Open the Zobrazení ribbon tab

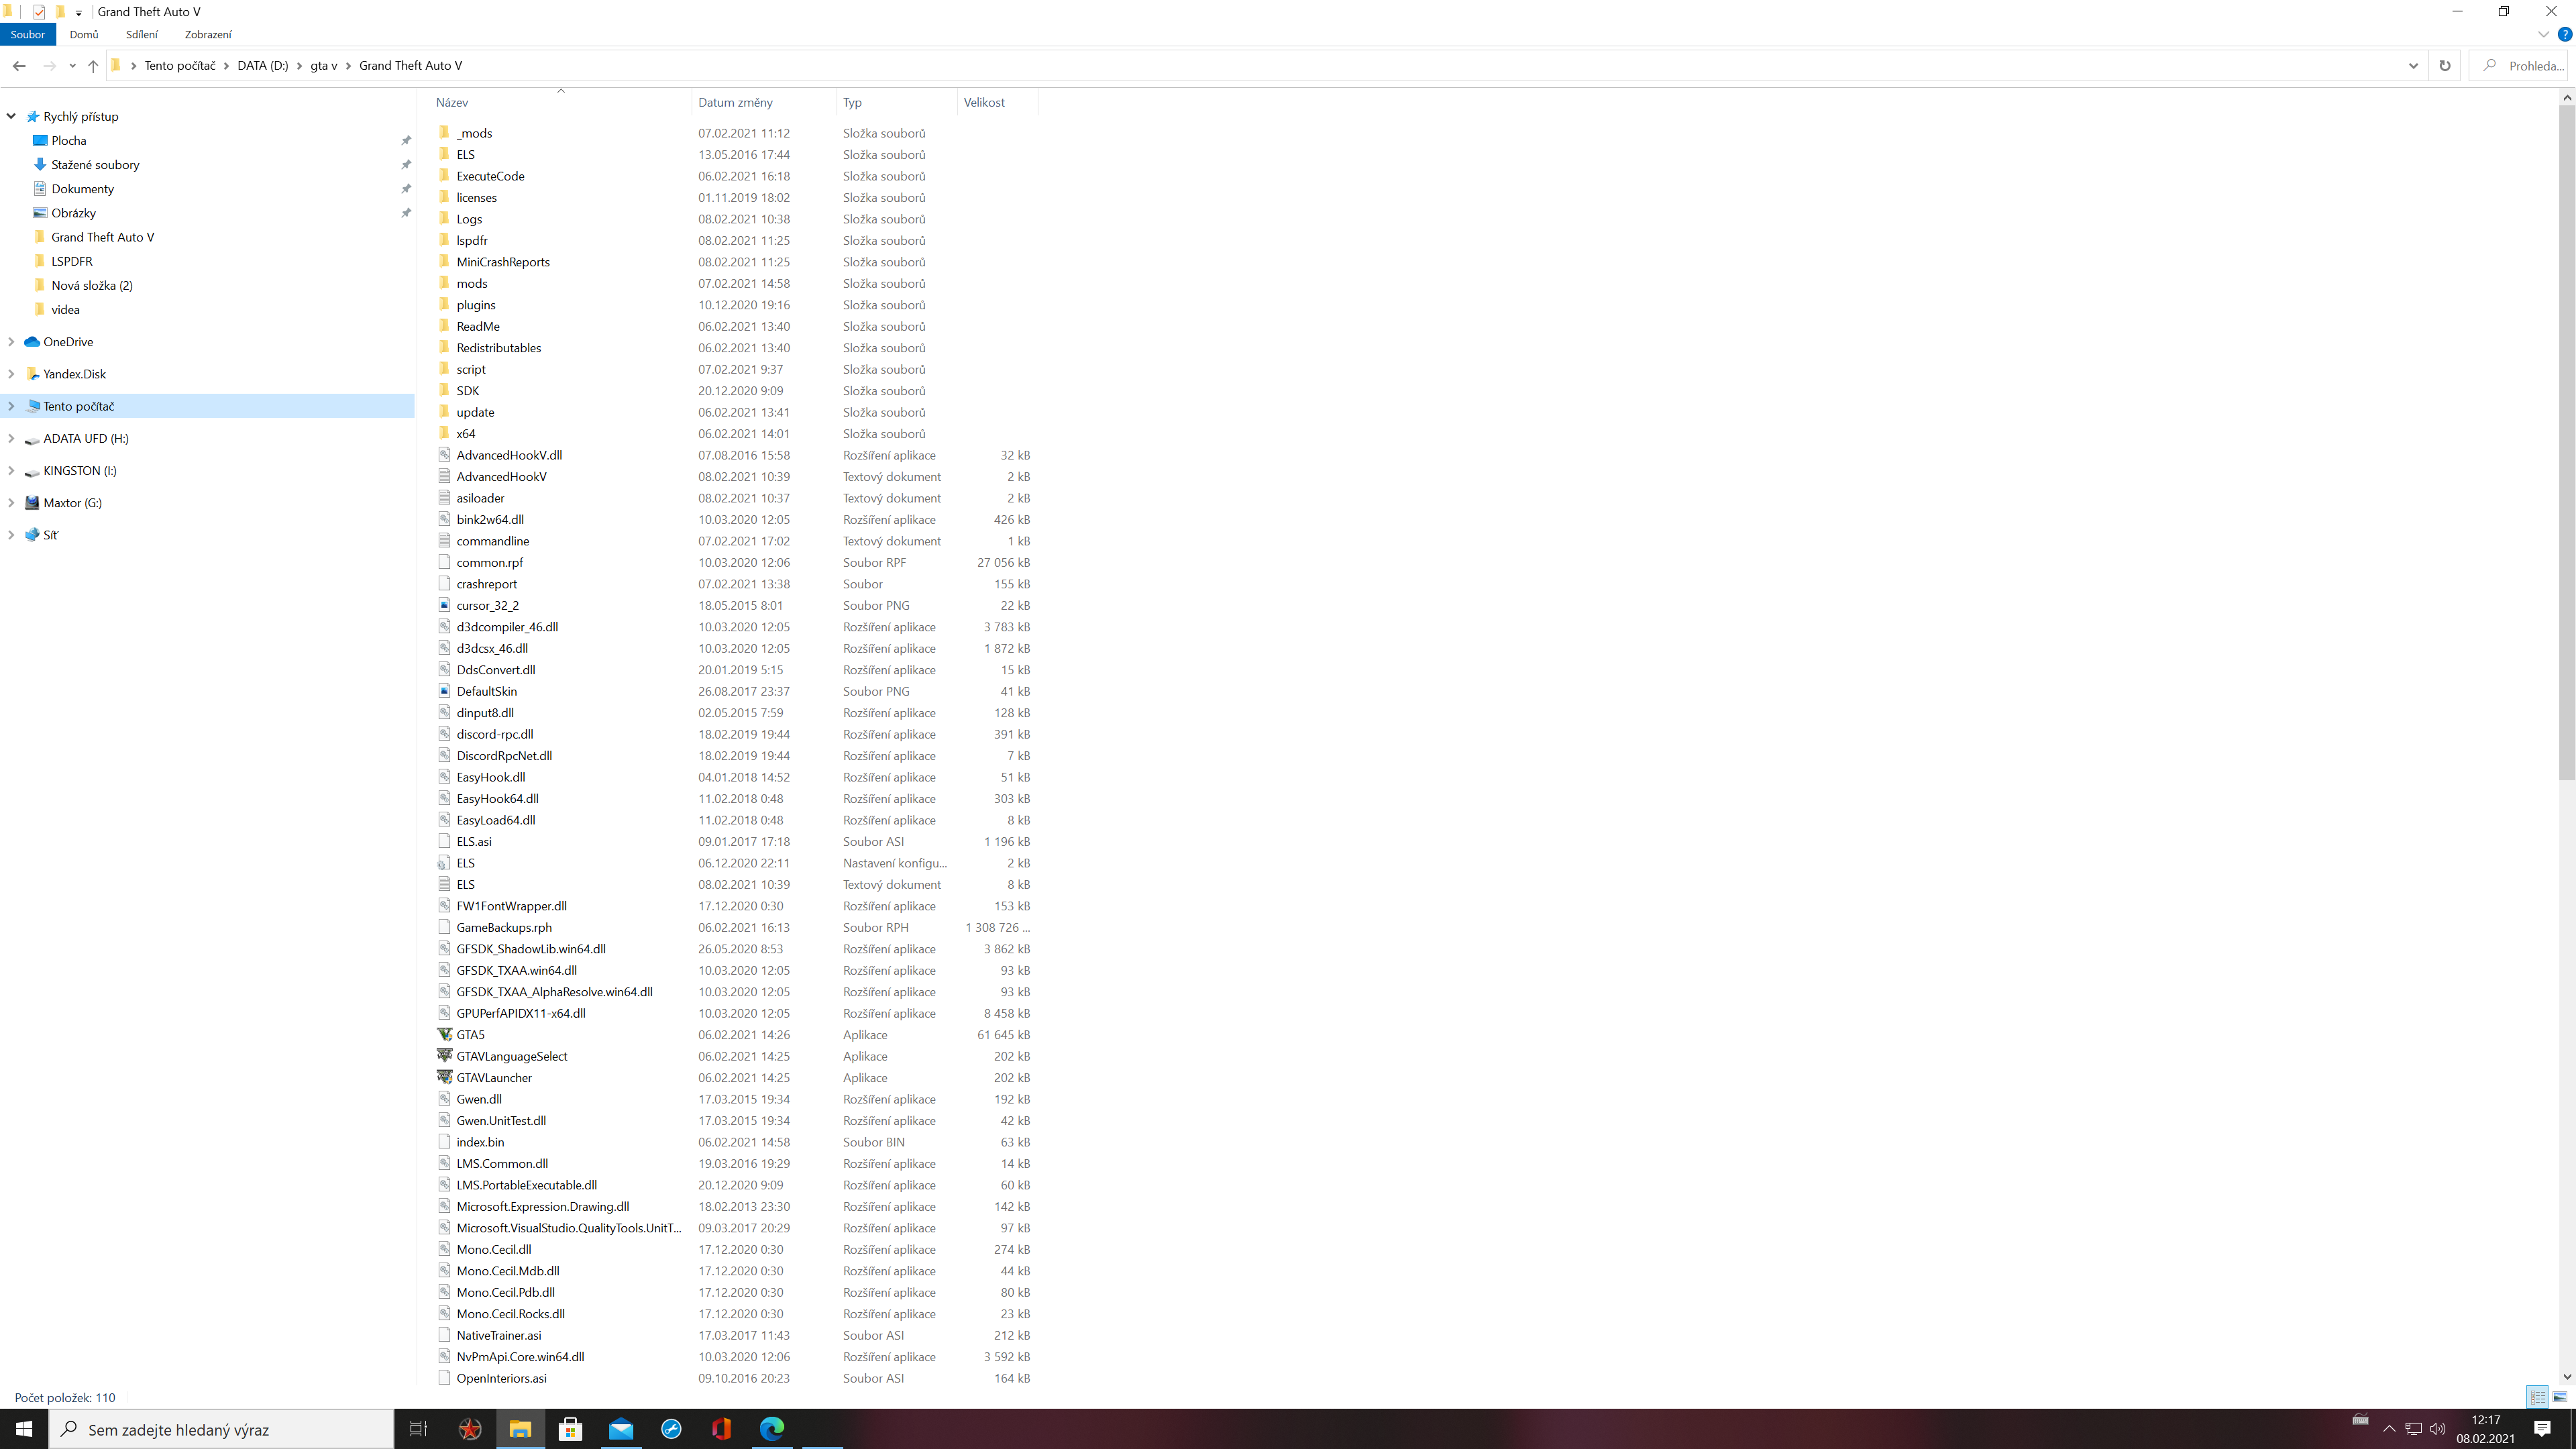point(208,34)
